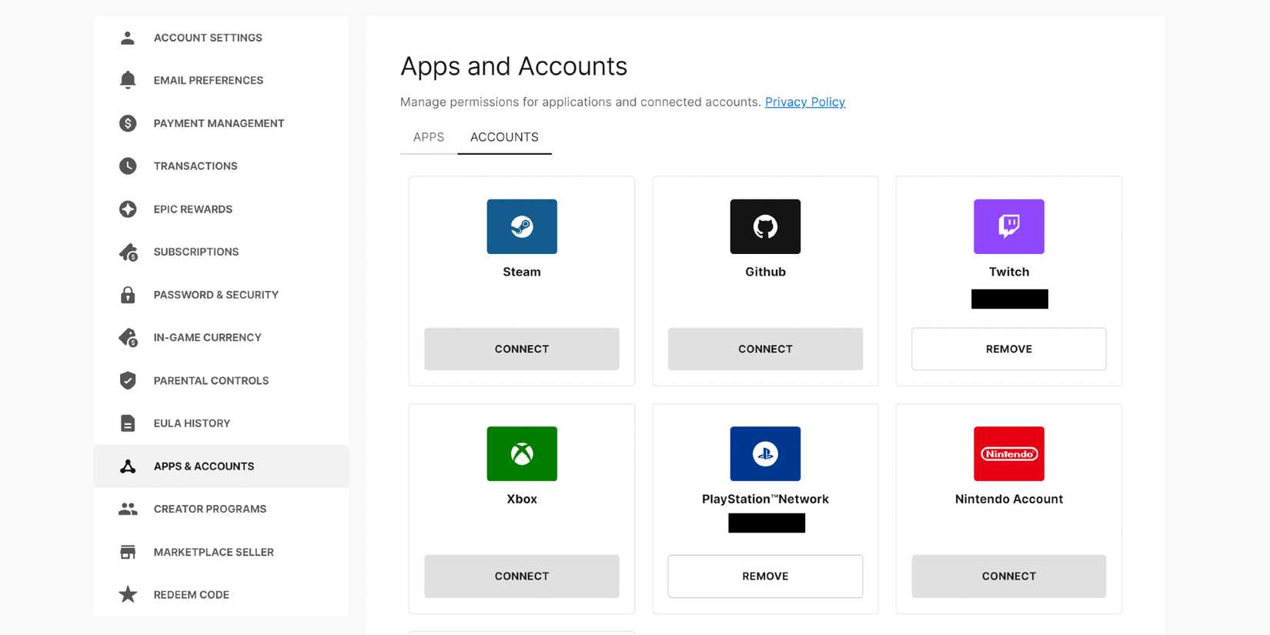Select Apps & Accounts menu item
The height and width of the screenshot is (635, 1270).
221,466
